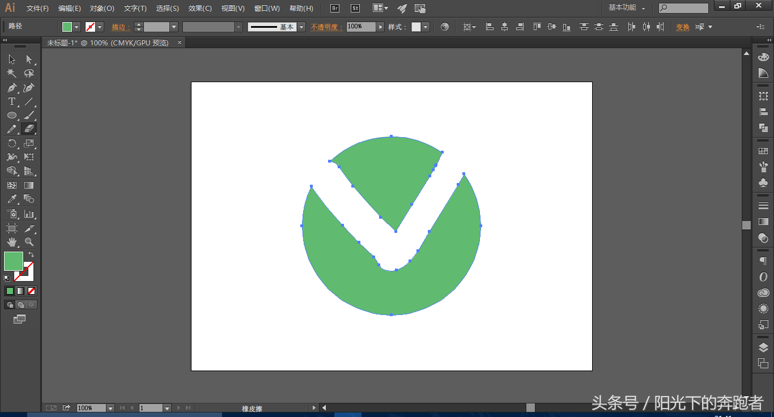774x417 pixels.
Task: Select the Zoom tool
Action: [x=29, y=242]
